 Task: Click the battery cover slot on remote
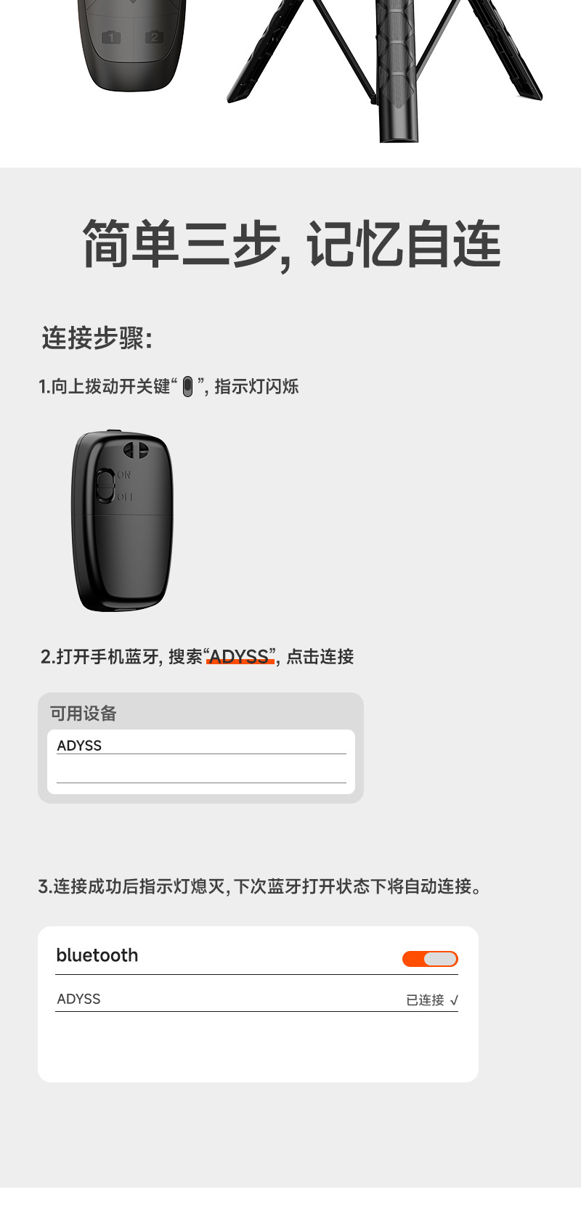coord(136,450)
